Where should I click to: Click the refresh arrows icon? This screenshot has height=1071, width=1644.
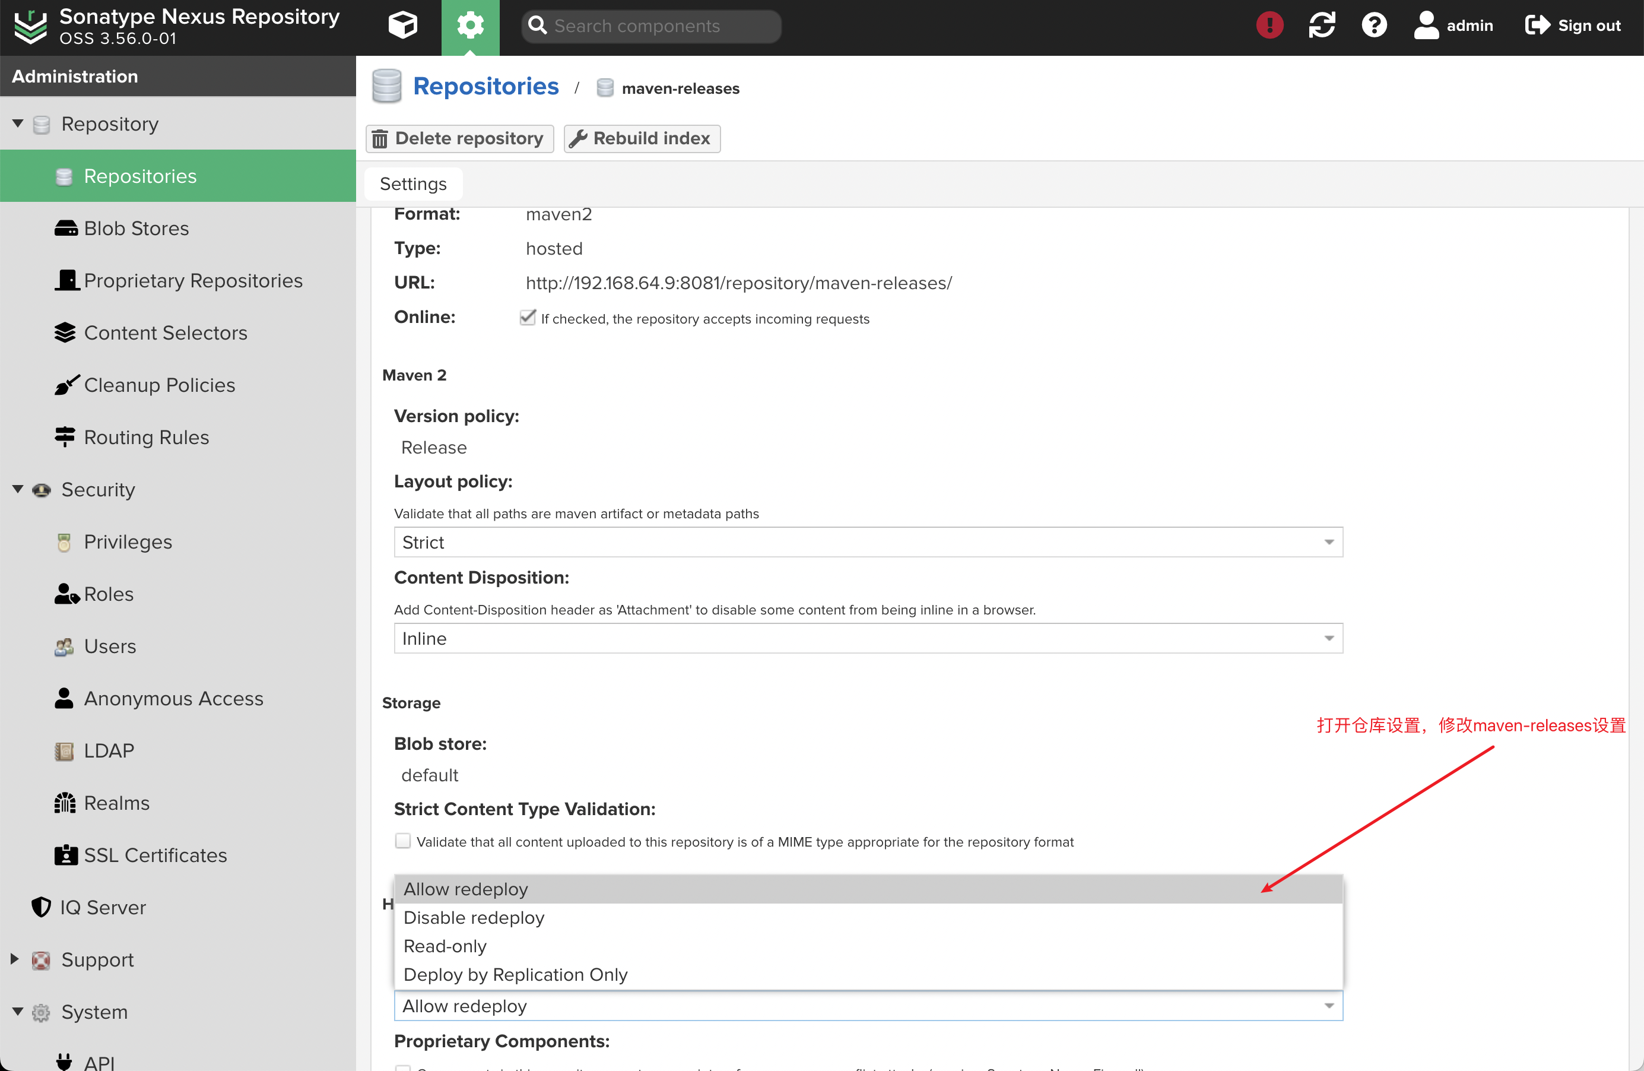click(1321, 26)
